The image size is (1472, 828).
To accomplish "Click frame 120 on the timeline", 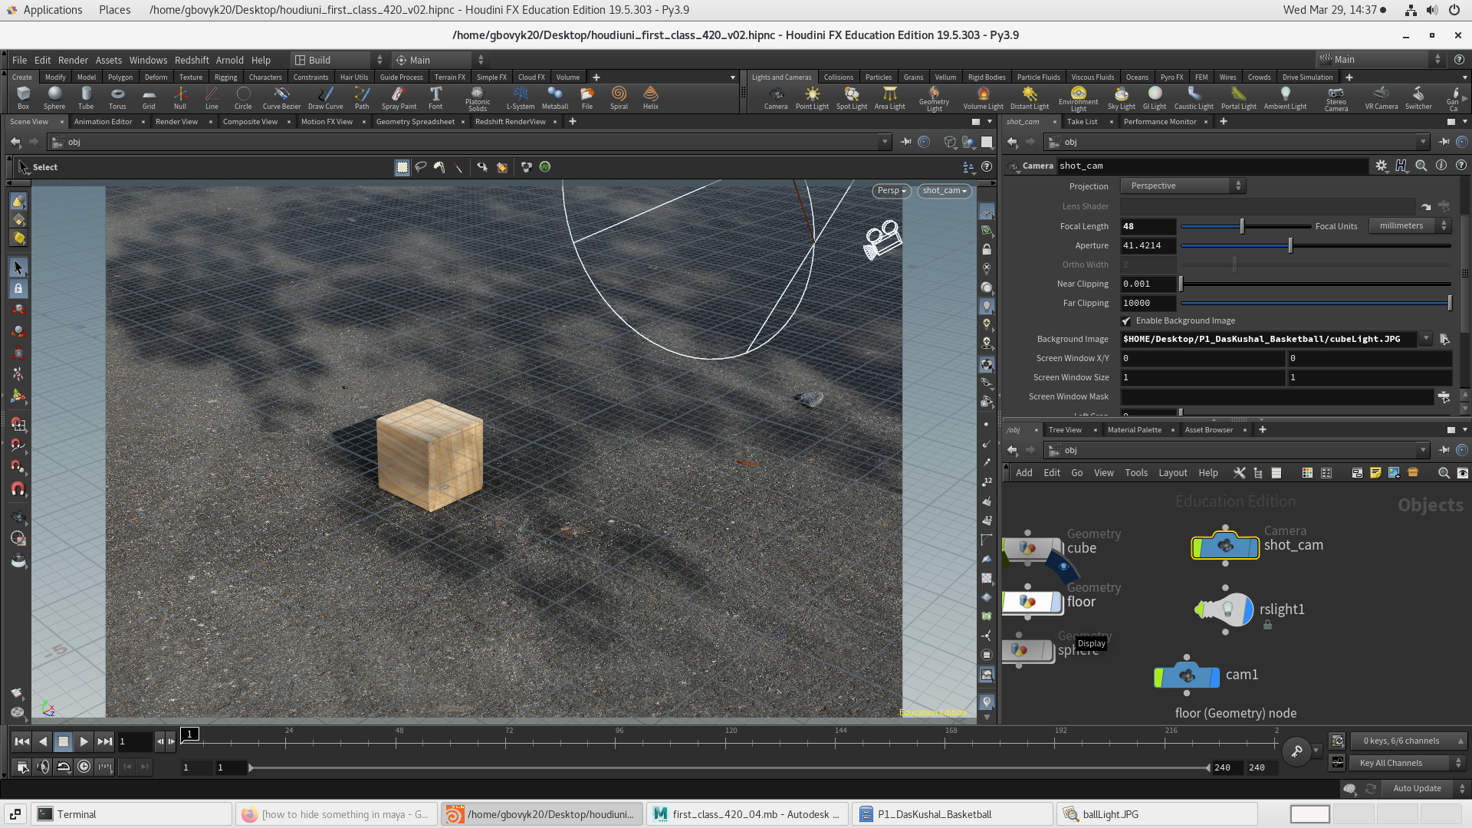I will 730,741.
